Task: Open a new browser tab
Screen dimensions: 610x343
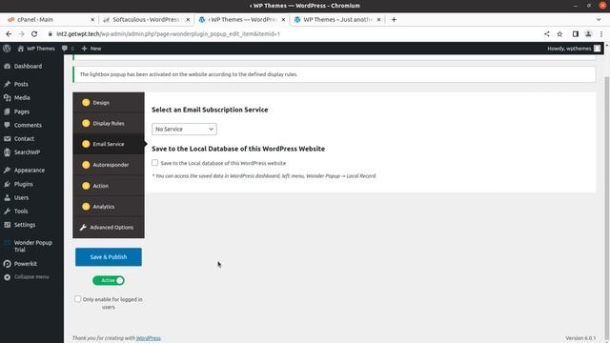Action: tap(394, 19)
